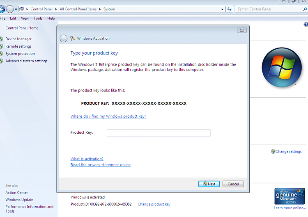Screen dimensions: 308x217
Task: Open the View menu
Action: pyautogui.click(x=25, y=18)
